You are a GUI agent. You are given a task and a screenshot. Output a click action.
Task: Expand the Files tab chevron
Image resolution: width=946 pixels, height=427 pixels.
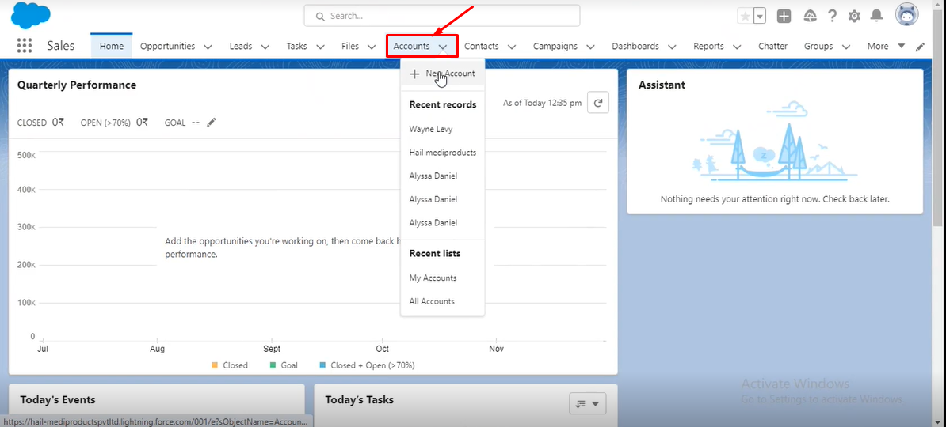click(372, 47)
